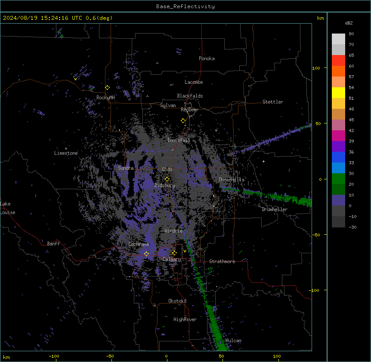The image size is (371, 362).
Task: Click the 100 tick on the horizontal axis
Action: point(277,356)
